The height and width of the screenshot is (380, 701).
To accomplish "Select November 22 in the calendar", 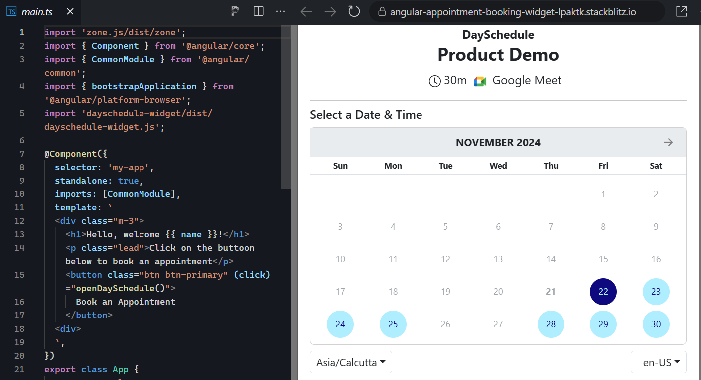I will pos(603,292).
